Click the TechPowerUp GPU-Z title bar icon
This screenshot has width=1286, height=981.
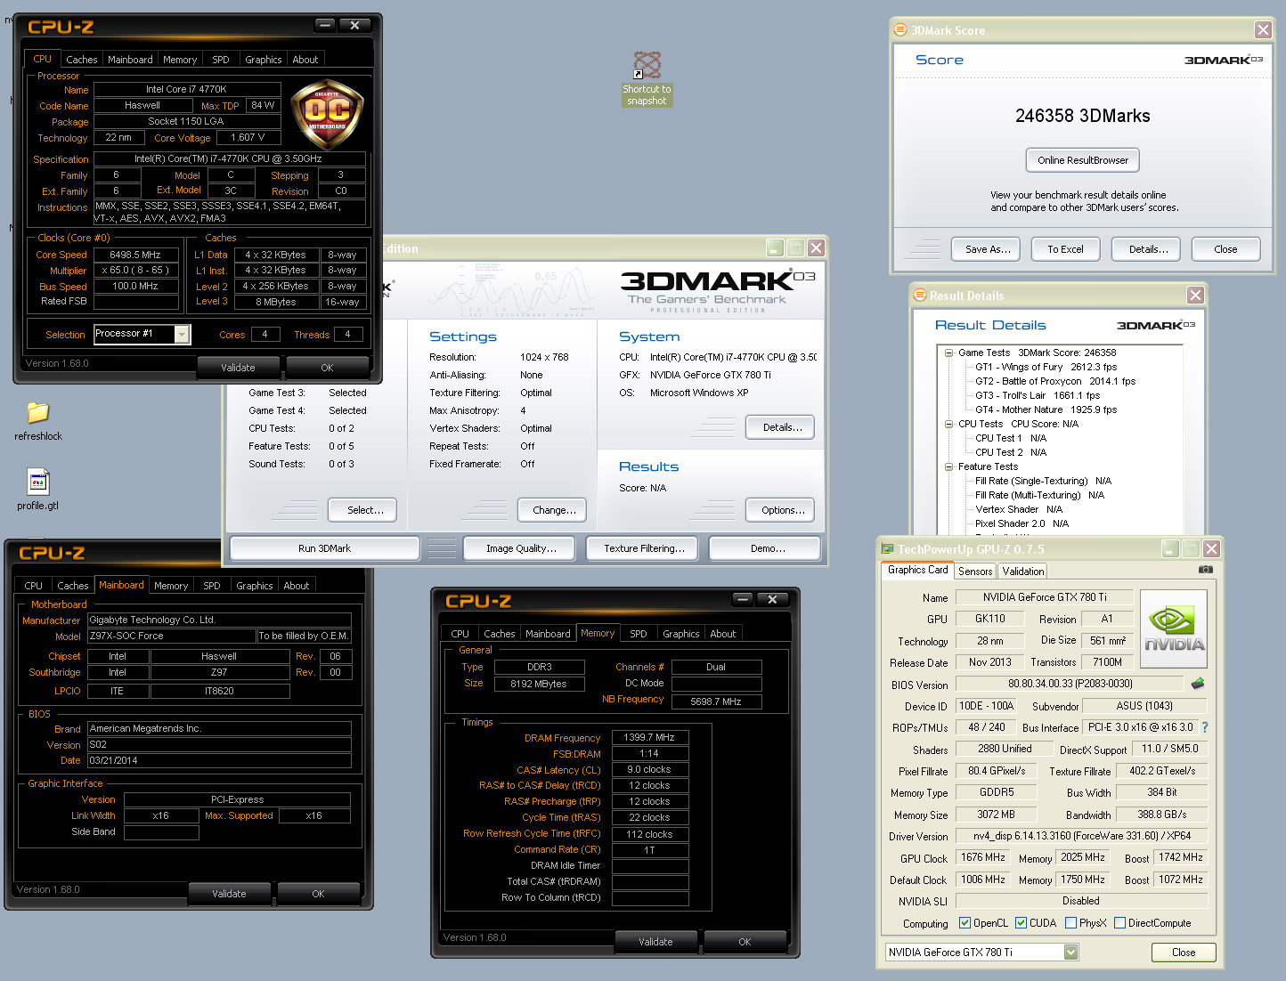click(887, 549)
